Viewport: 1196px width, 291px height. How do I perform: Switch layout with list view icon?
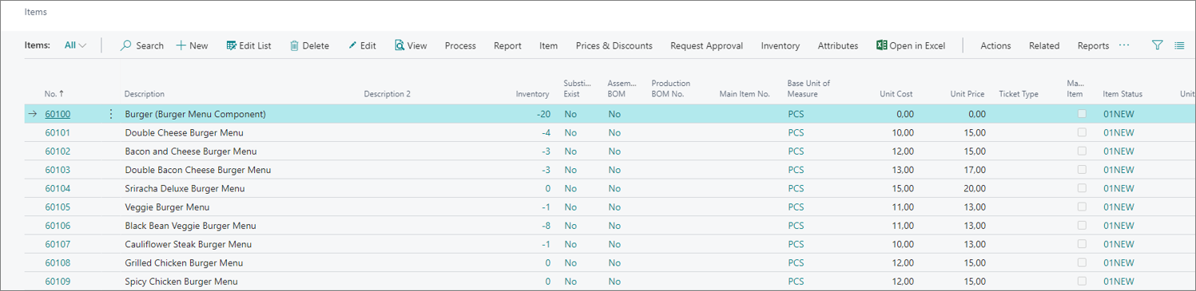1179,45
